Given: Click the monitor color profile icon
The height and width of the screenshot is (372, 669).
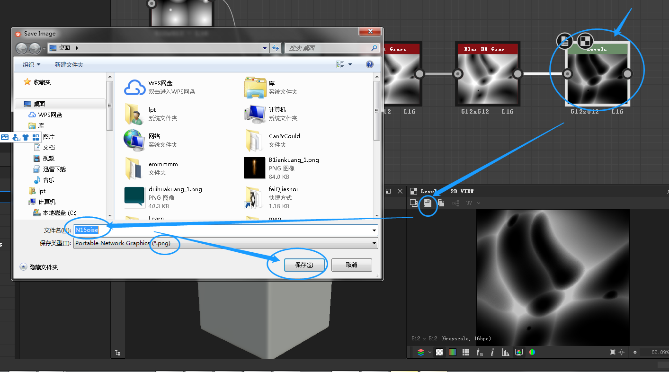Looking at the screenshot, I should (519, 352).
